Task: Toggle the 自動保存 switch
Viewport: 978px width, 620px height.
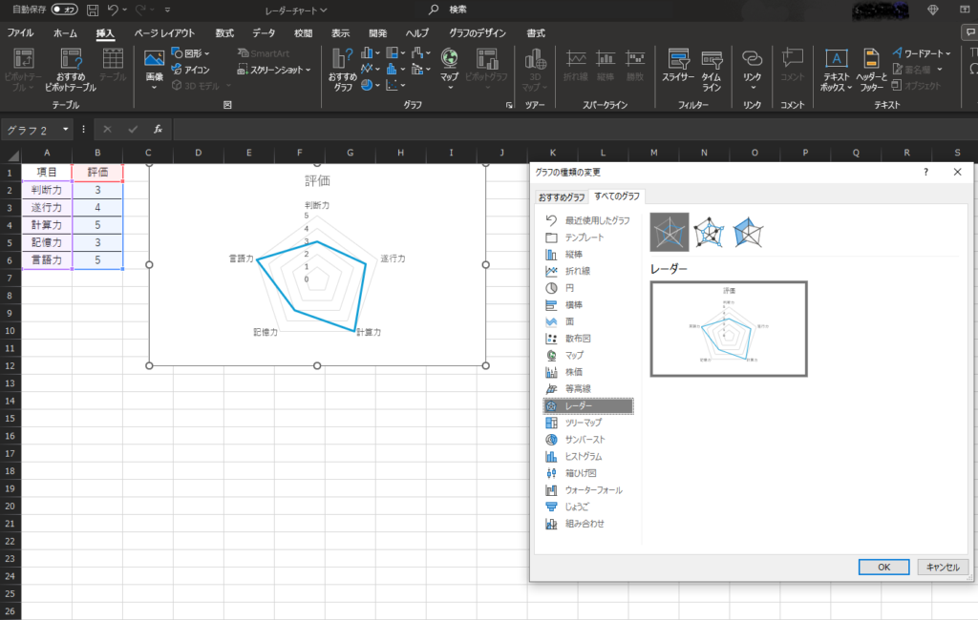Action: click(x=65, y=10)
